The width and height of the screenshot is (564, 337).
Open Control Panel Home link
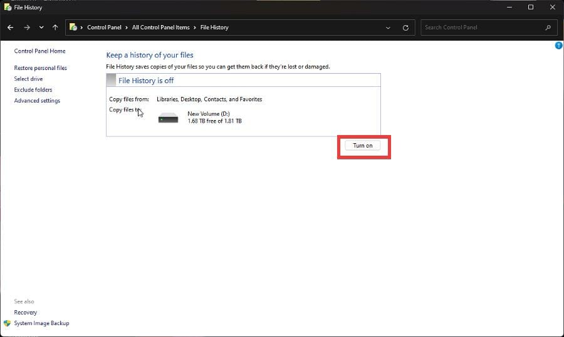pyautogui.click(x=39, y=51)
